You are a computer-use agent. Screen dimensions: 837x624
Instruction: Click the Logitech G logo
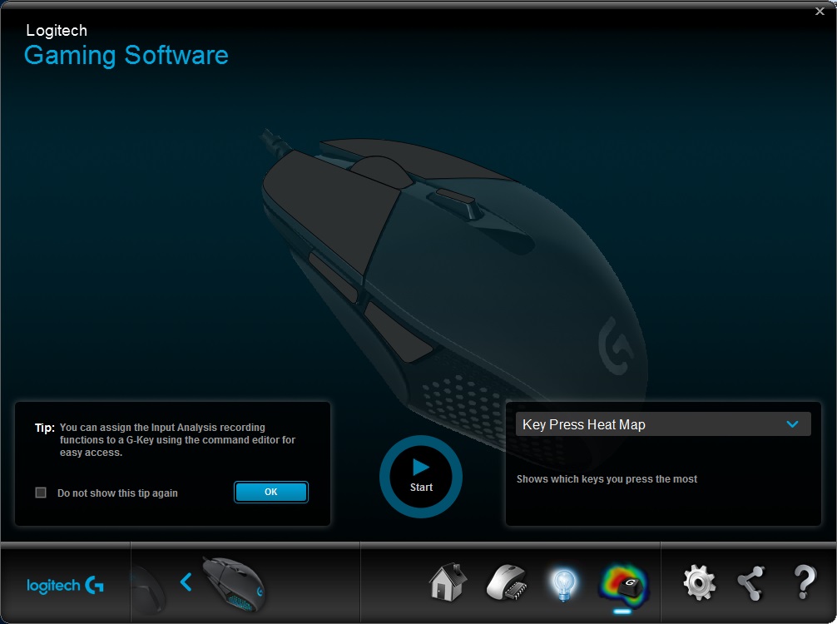click(x=65, y=586)
